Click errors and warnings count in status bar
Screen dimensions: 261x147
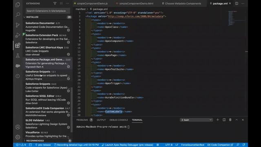coord(21,145)
